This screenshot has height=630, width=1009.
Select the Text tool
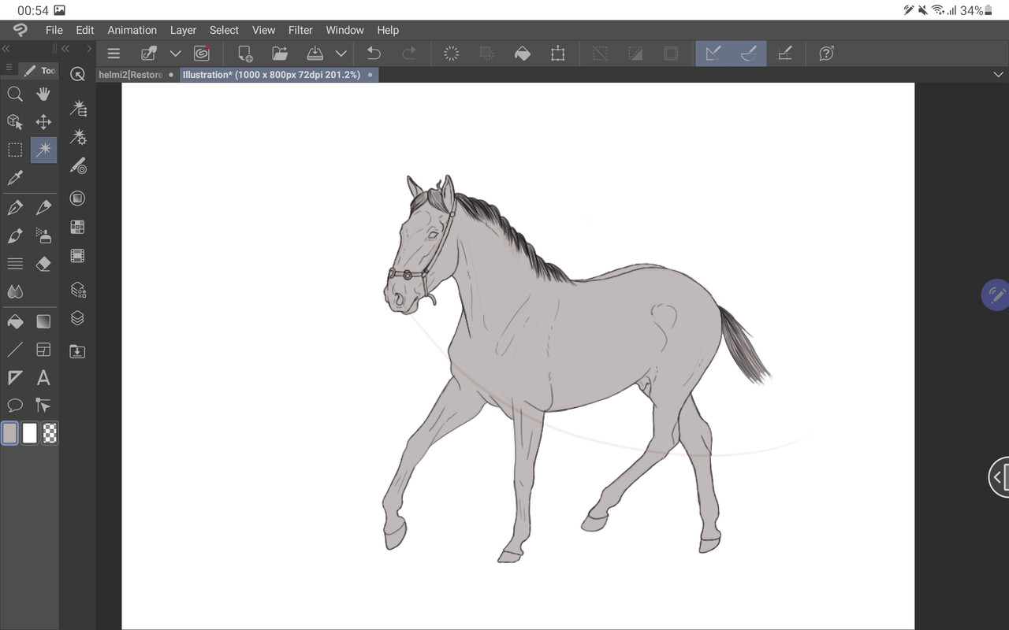(43, 378)
